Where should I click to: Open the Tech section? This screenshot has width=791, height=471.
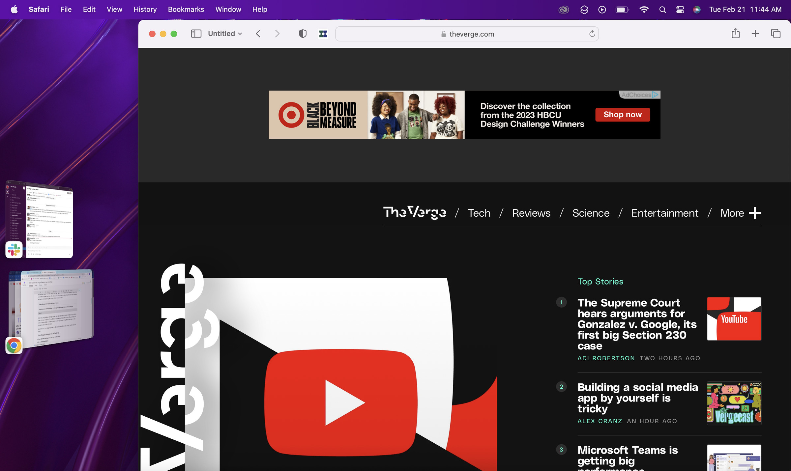click(479, 213)
